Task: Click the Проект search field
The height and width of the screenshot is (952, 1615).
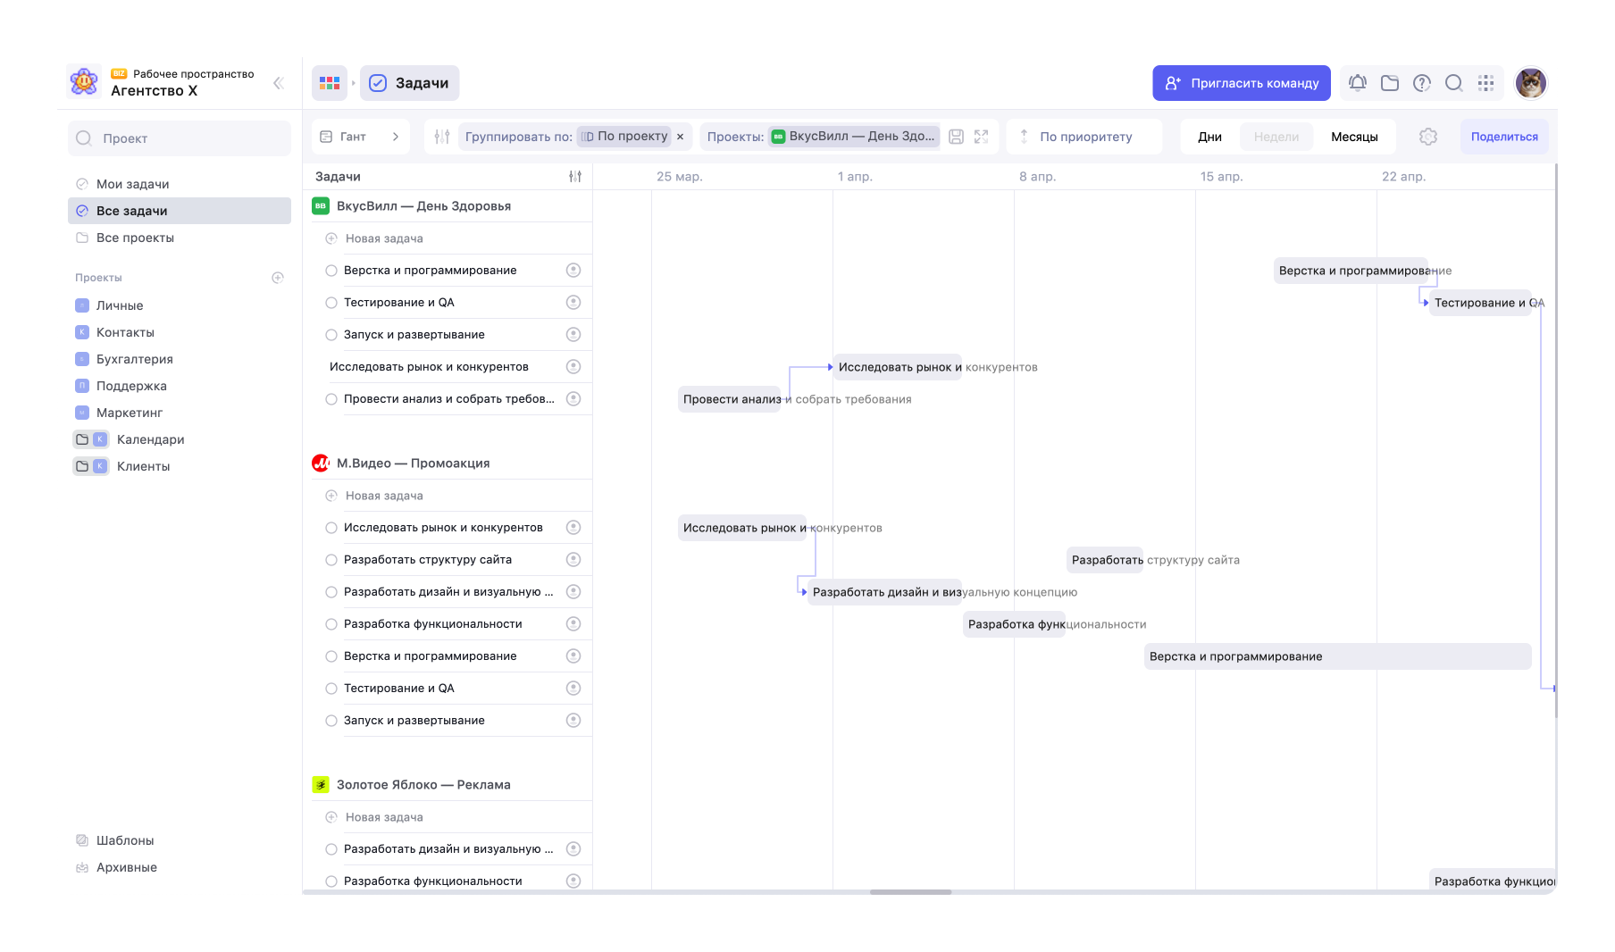Action: coord(180,138)
